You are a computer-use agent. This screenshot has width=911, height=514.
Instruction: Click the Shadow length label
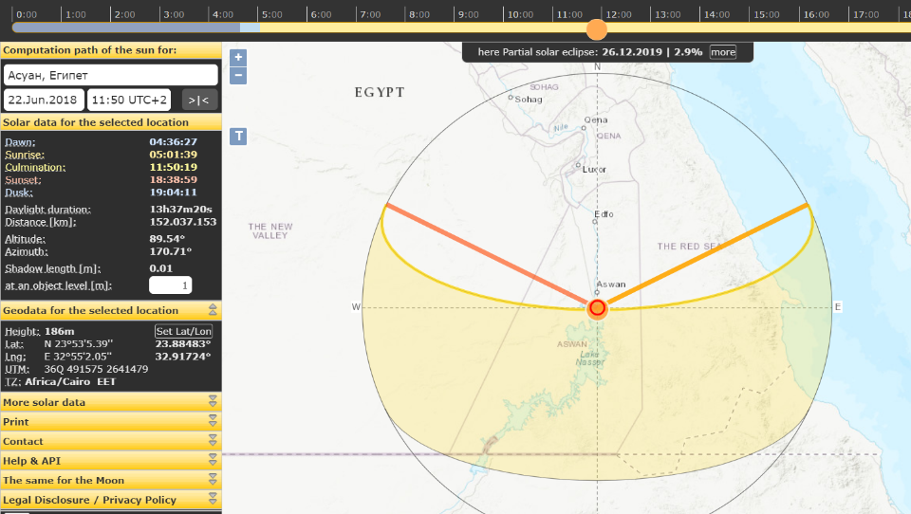click(52, 269)
